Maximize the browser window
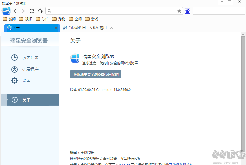 (x=229, y=2)
